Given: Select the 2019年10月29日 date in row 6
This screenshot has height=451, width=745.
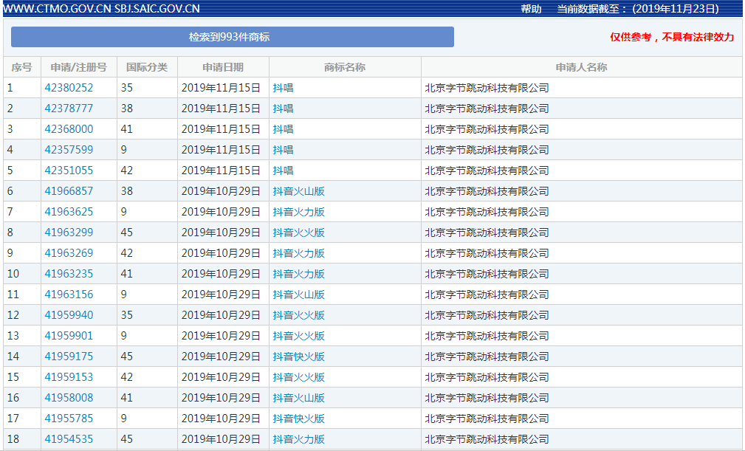Looking at the screenshot, I should 221,191.
